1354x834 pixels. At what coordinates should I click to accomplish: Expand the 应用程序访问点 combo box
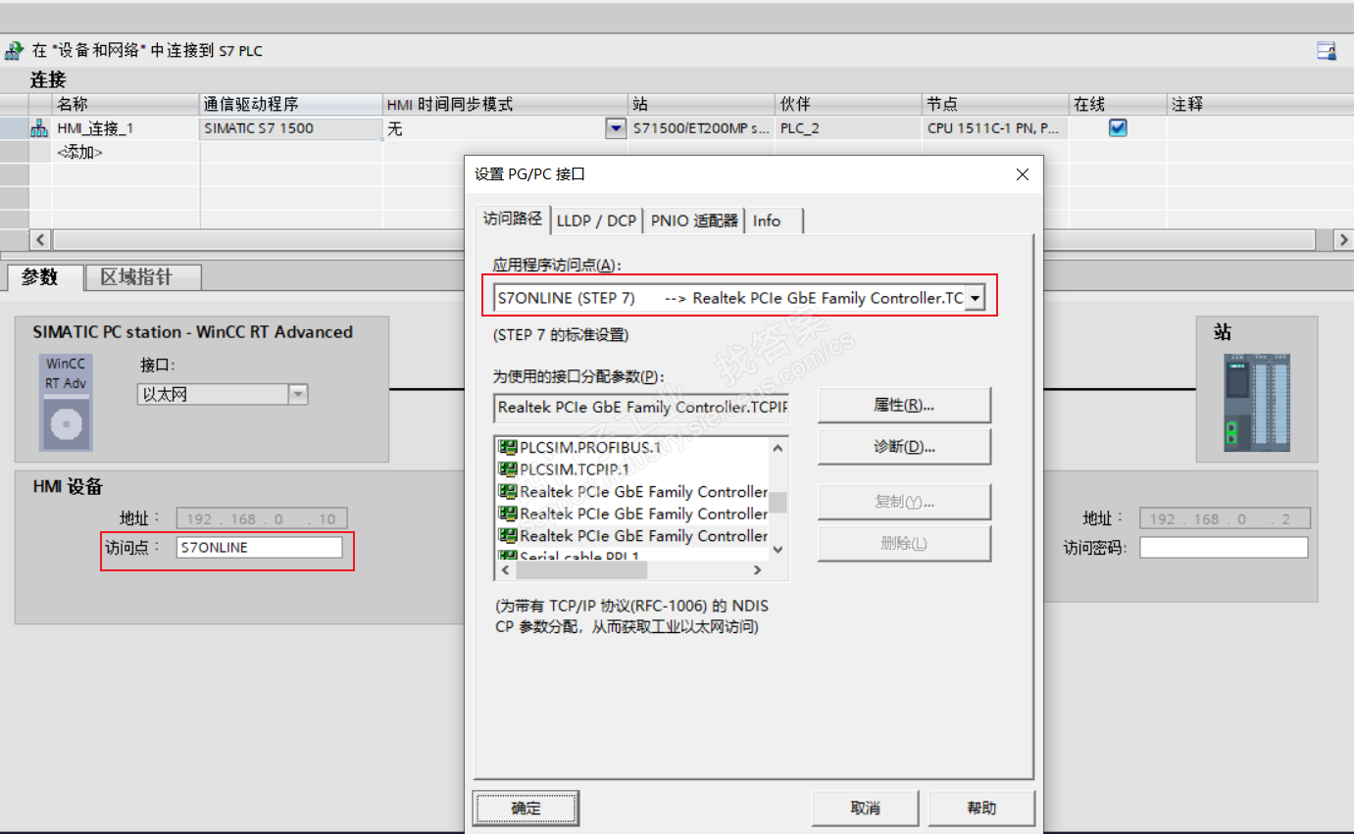point(974,298)
